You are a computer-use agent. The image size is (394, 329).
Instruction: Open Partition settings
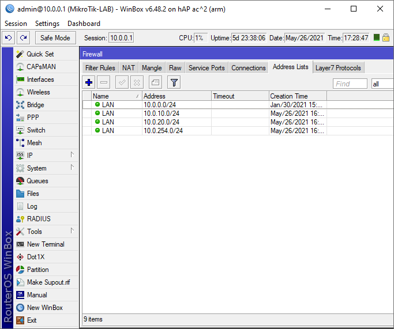coord(46,270)
